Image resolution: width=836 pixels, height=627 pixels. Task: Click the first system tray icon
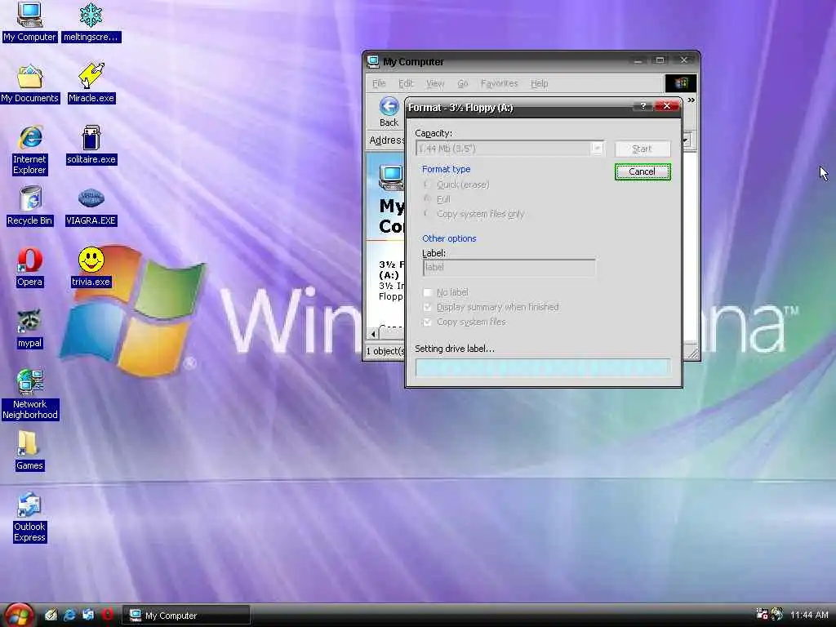tap(762, 614)
